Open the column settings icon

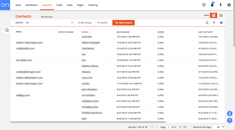[221, 23]
